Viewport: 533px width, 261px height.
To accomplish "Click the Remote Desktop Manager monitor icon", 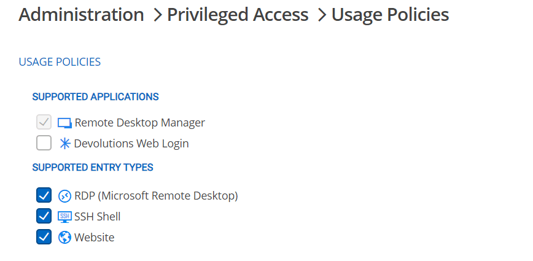I will 64,123.
